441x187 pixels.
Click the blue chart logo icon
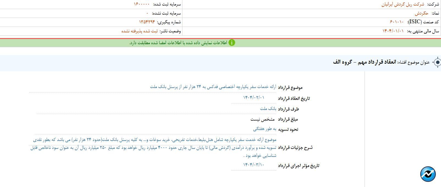coord(428,174)
